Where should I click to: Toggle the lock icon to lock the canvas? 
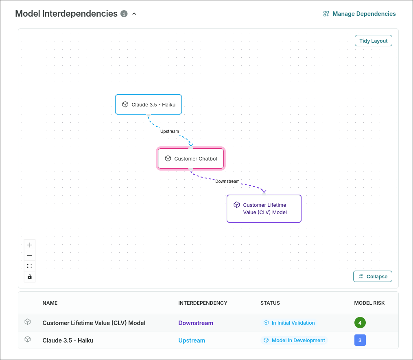pyautogui.click(x=29, y=277)
